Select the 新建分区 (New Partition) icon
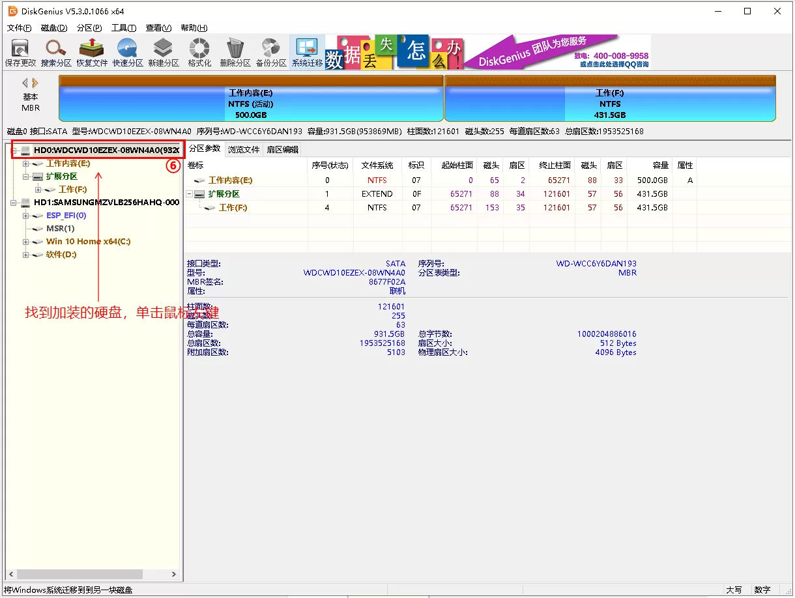The image size is (795, 598). click(x=163, y=52)
